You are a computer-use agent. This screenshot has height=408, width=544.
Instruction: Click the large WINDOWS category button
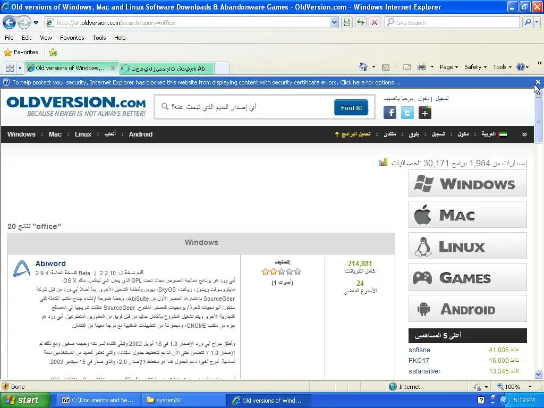tap(467, 184)
